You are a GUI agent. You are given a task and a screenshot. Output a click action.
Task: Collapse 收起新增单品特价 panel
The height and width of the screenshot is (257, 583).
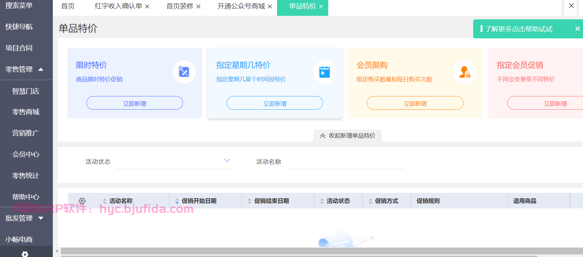pyautogui.click(x=348, y=136)
